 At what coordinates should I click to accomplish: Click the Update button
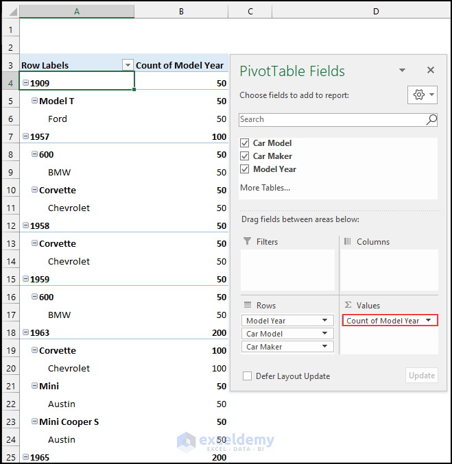pos(422,376)
